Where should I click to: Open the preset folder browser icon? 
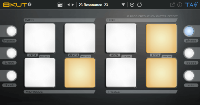[x=60, y=5]
